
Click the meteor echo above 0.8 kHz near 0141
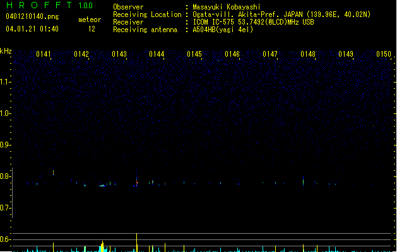(53, 171)
